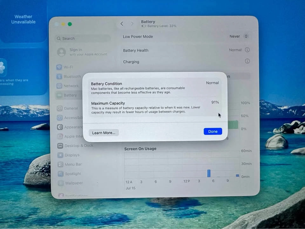The width and height of the screenshot is (305, 229).
Task: Open the Low Power Mode Never dropdown
Action: tap(239, 36)
